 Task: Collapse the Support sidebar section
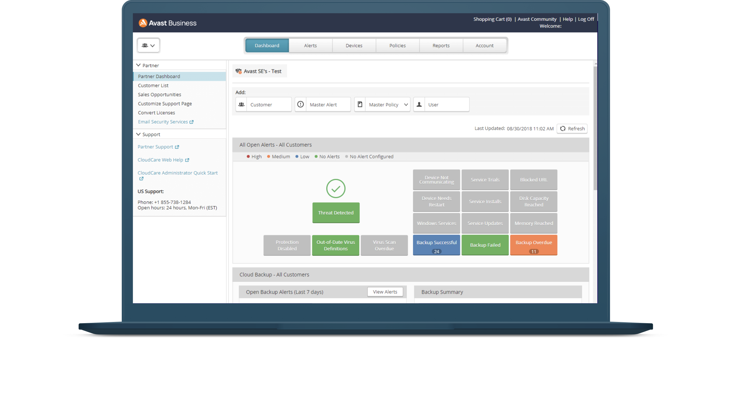click(x=138, y=134)
